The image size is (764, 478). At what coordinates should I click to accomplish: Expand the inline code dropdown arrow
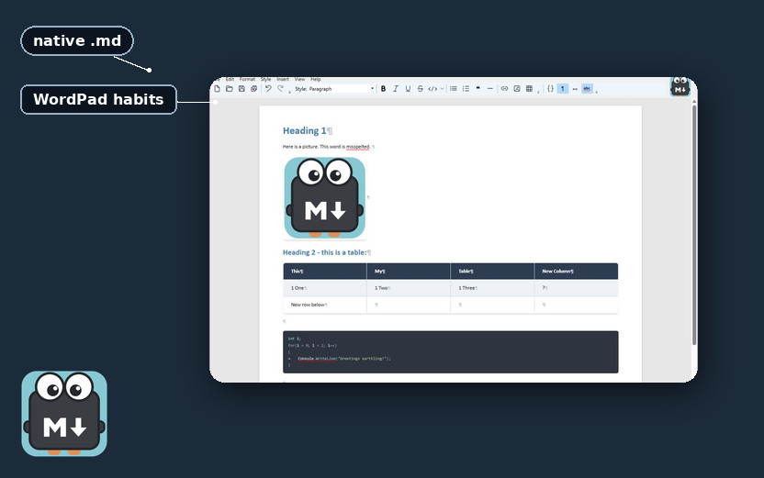(x=442, y=89)
